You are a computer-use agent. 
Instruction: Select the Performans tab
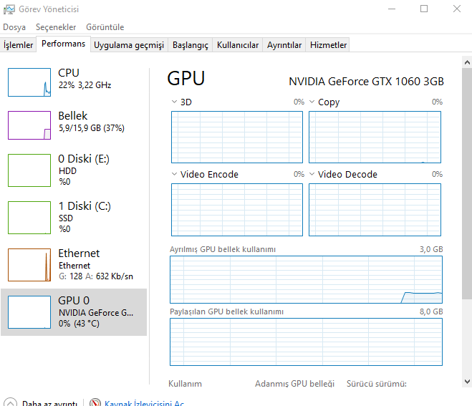pyautogui.click(x=63, y=44)
